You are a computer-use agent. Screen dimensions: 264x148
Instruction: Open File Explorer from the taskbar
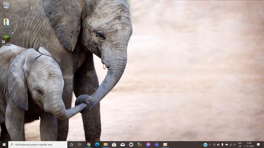(106, 144)
